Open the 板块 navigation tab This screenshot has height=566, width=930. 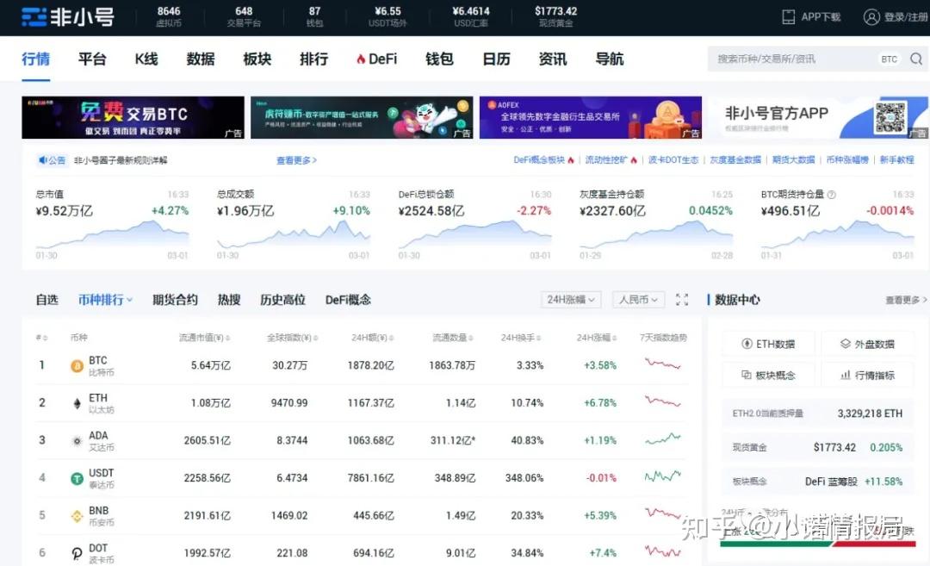[x=257, y=59]
